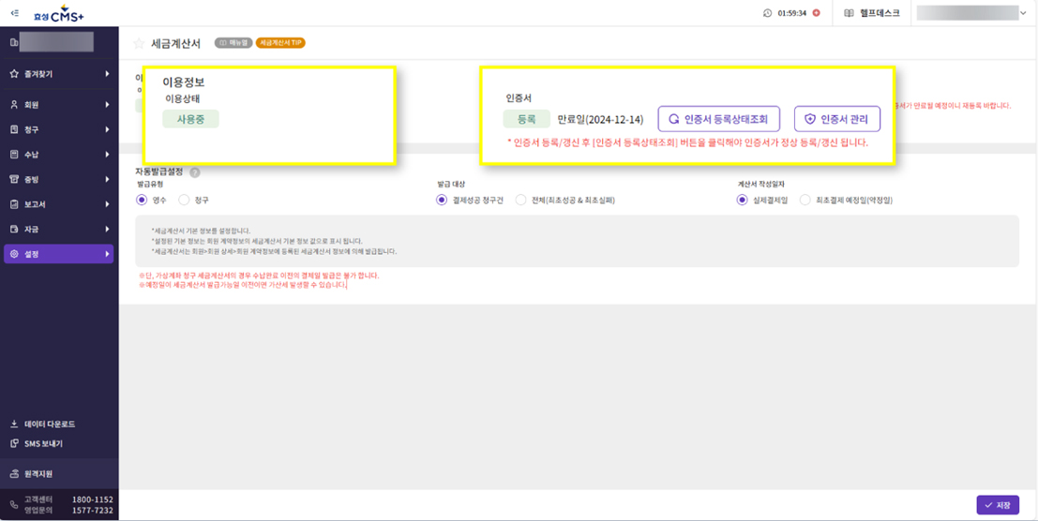Expand the 즐겨찾기 sidebar menu arrow
The image size is (1038, 521).
pos(107,73)
